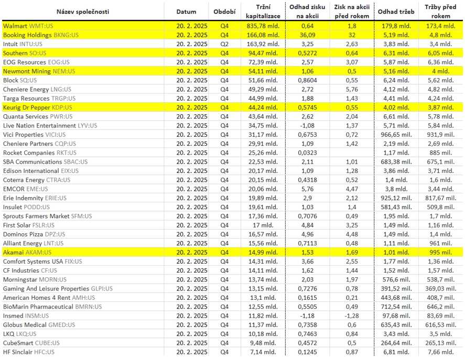465x358 pixels.
Task: Click Insmed revenue estimate 97,68 mil.
Action: coord(396,316)
